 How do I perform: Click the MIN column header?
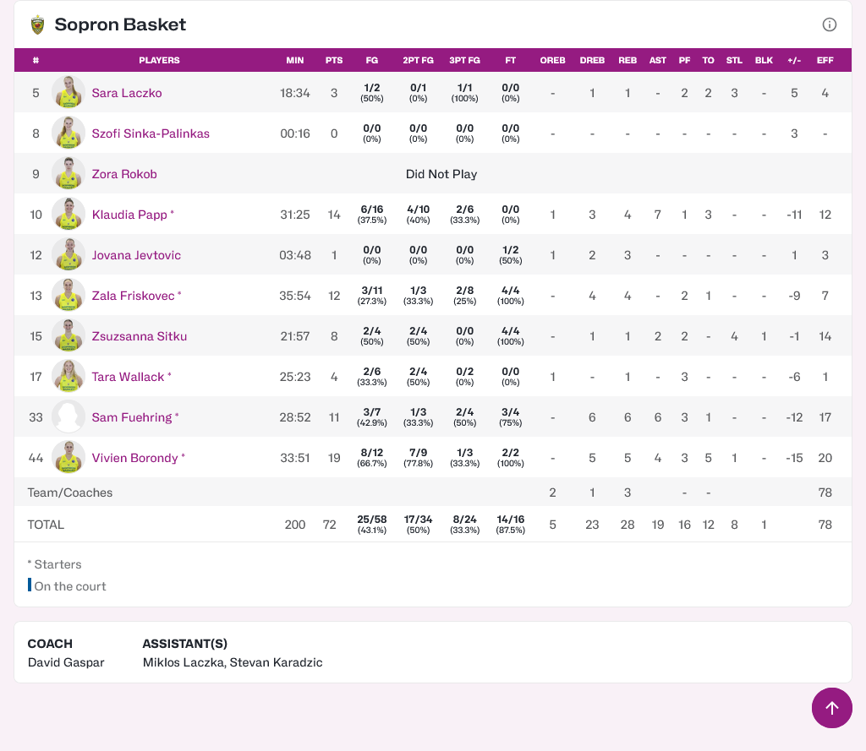(295, 61)
